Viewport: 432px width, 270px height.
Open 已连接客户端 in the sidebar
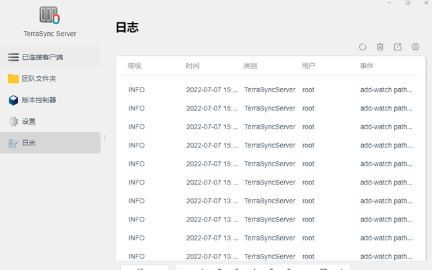click(50, 57)
